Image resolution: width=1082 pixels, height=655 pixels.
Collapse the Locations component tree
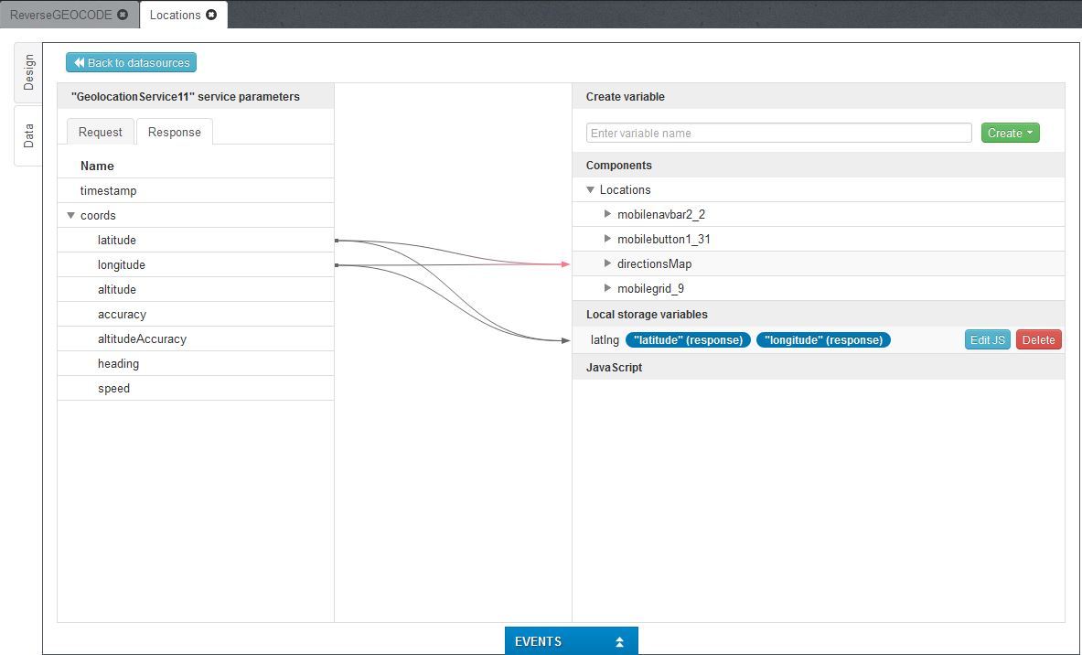click(x=590, y=190)
